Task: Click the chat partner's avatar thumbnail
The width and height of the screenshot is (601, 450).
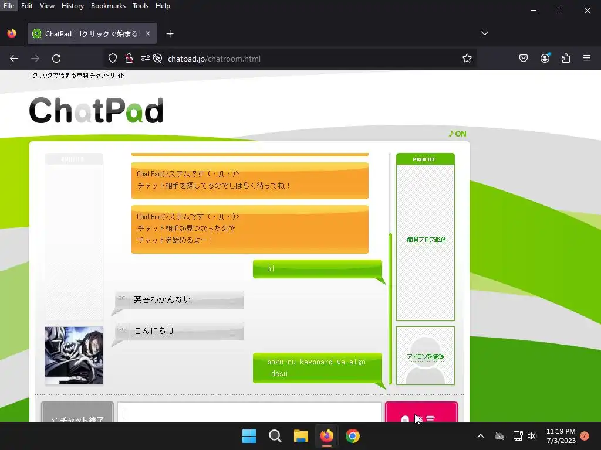Action: (74, 356)
